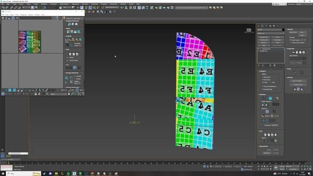Viewport: 313px width, 176px height.
Task: Open the texture map dropdown in UV editor
Action: [75, 19]
